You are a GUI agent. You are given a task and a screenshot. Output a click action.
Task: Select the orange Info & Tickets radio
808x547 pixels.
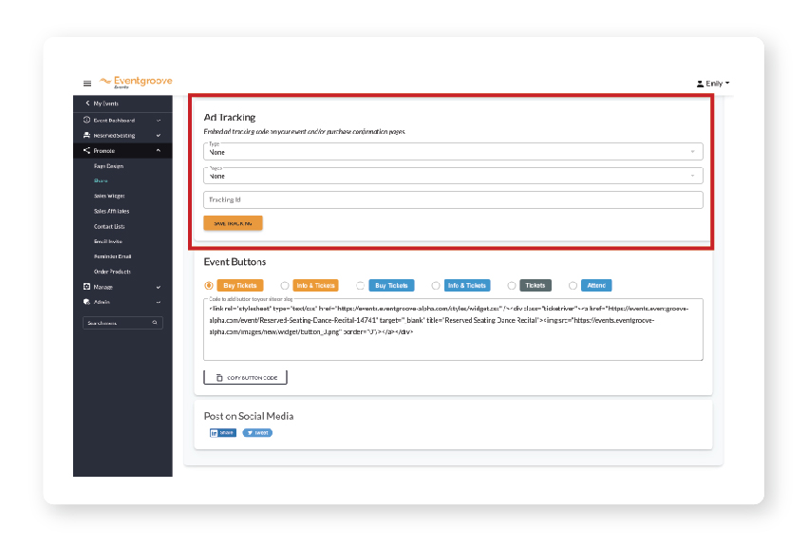coord(285,286)
